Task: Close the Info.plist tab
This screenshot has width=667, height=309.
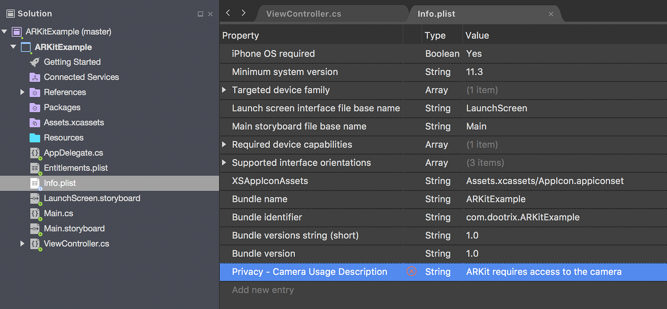Action: coord(551,14)
